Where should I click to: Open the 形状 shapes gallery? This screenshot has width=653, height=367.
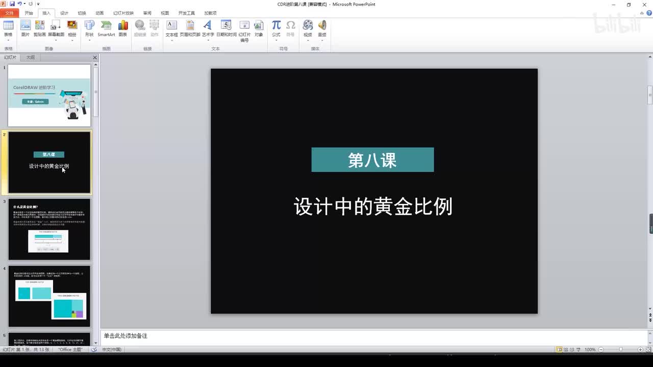(x=89, y=31)
